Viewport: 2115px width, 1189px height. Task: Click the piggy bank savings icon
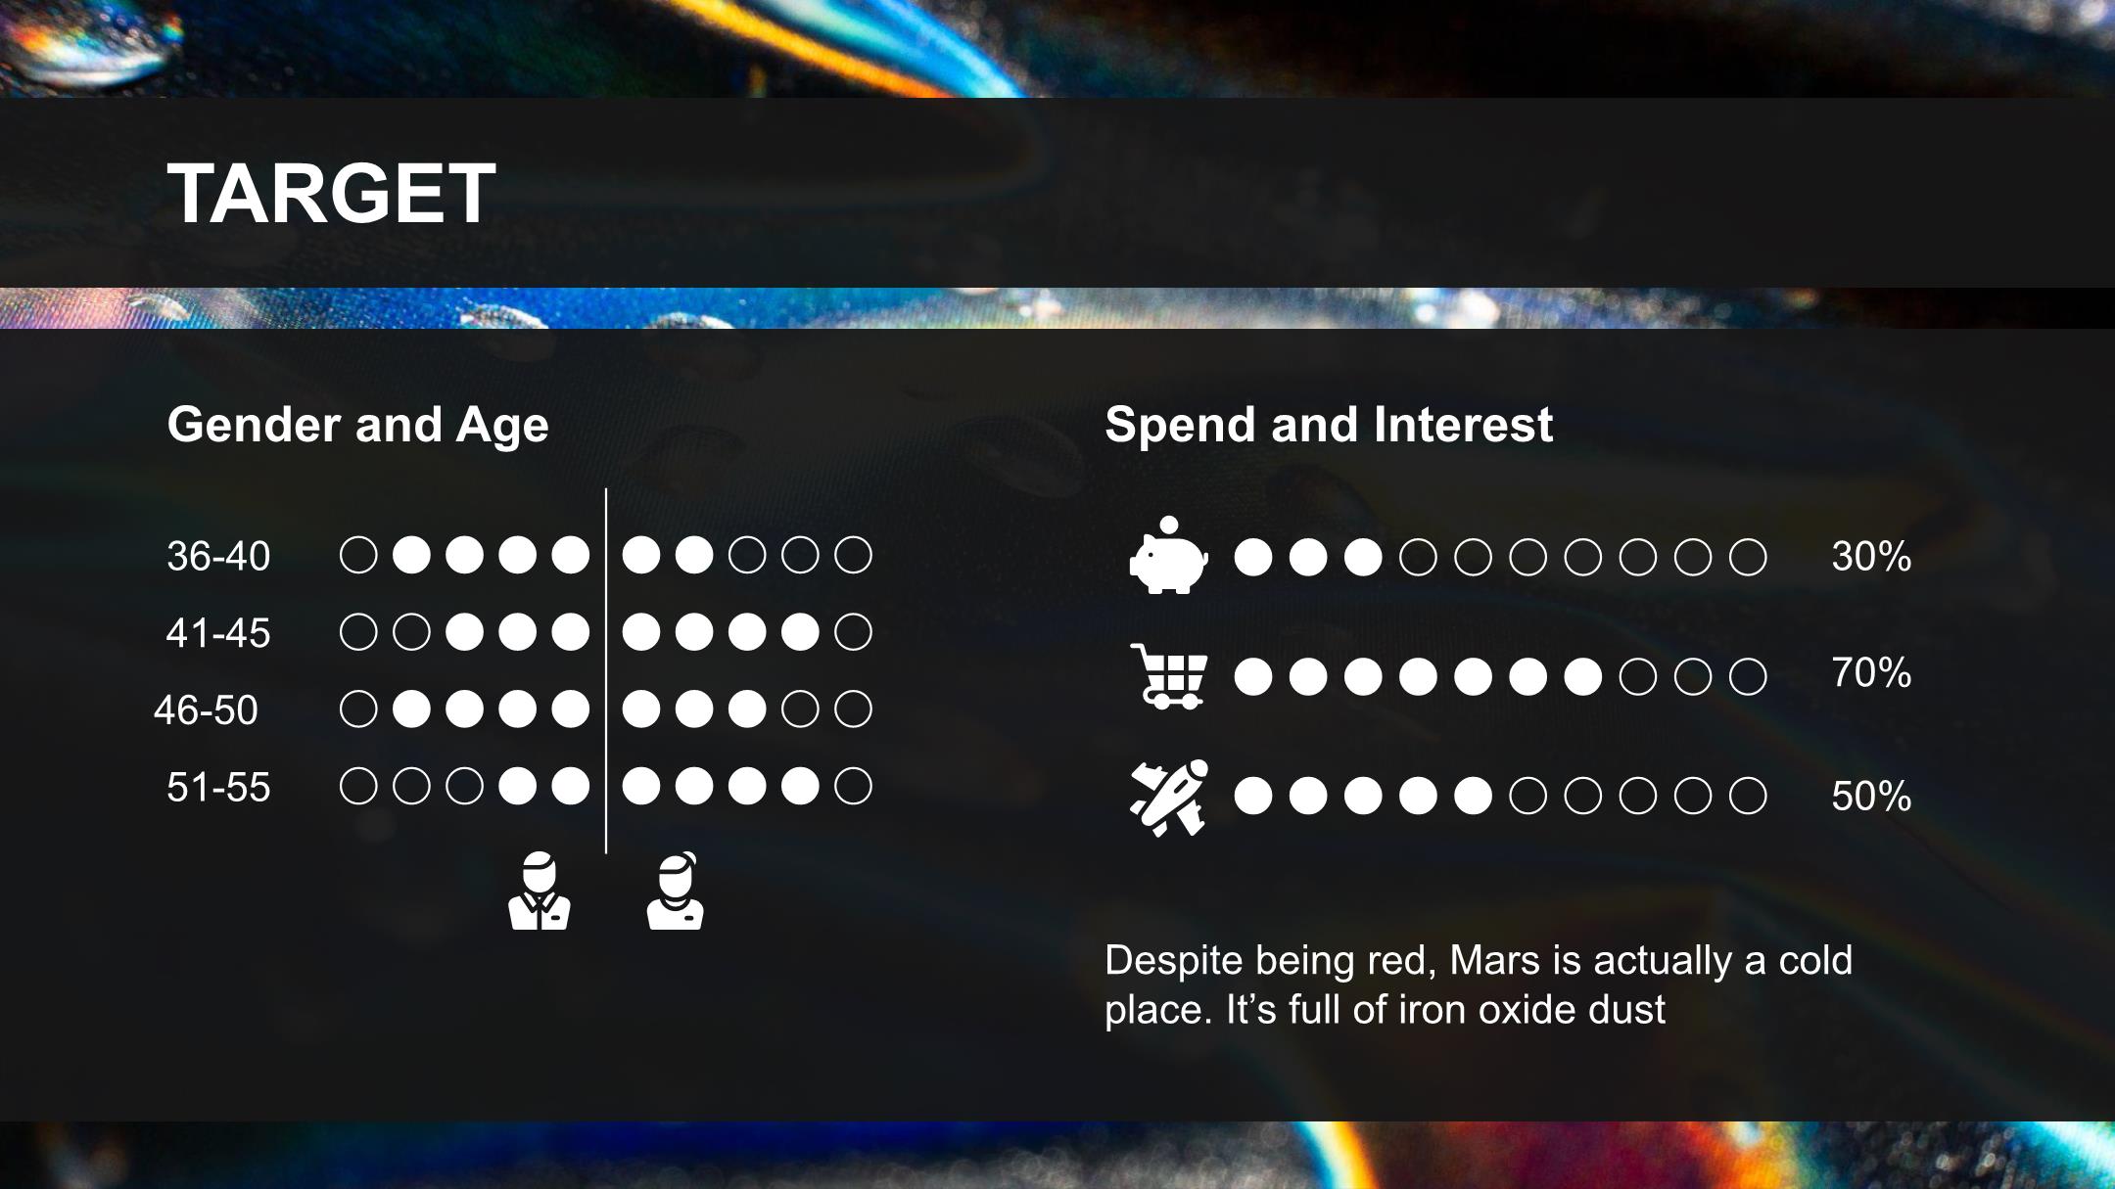(x=1168, y=555)
